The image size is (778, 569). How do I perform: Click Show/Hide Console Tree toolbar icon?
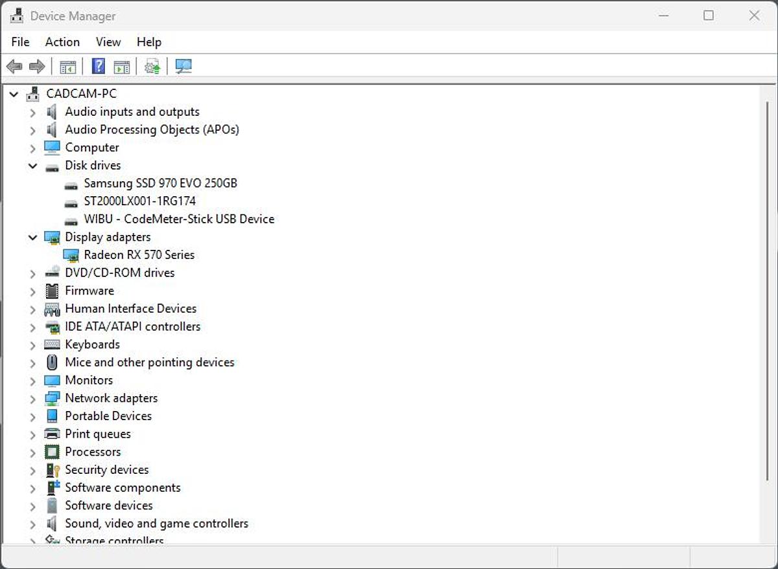[x=67, y=67]
